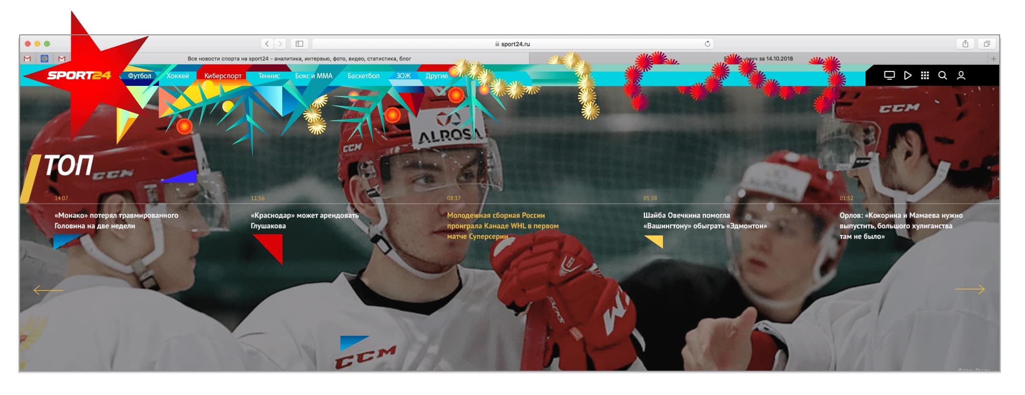Switch to the tab dated 14.10.2018
Screen dimensions: 1025x395
coord(759,59)
